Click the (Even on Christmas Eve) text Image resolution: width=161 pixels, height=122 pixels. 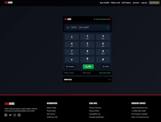coord(140,117)
